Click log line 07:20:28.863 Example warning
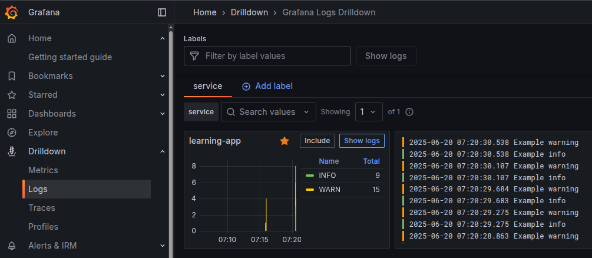Image resolution: width=592 pixels, height=258 pixels. click(x=494, y=236)
